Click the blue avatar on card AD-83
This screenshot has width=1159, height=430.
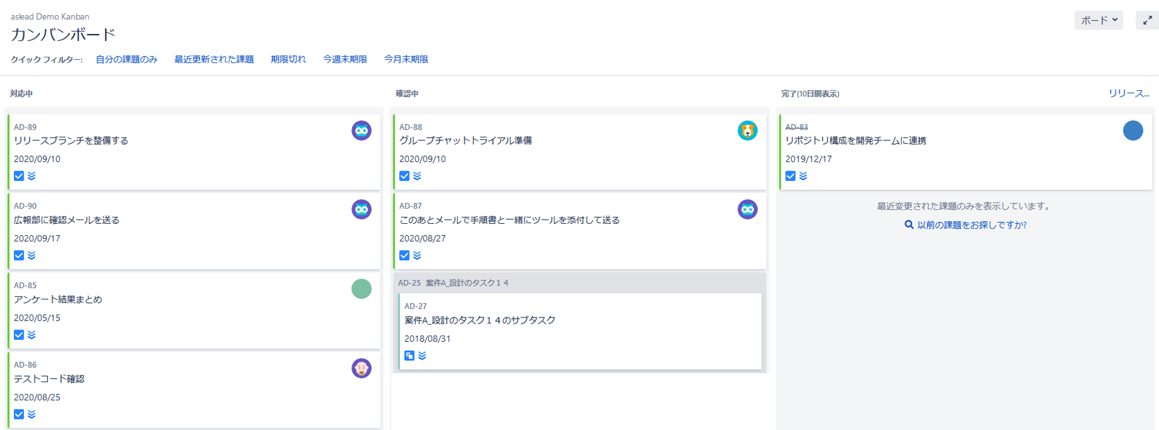pyautogui.click(x=1132, y=131)
